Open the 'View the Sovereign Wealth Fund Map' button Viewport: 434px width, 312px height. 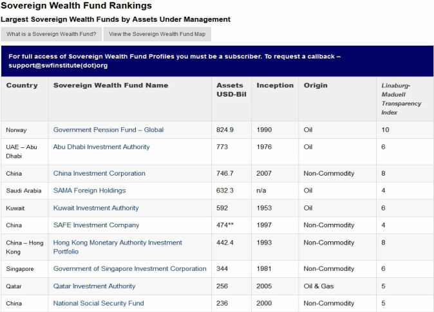[x=157, y=35]
